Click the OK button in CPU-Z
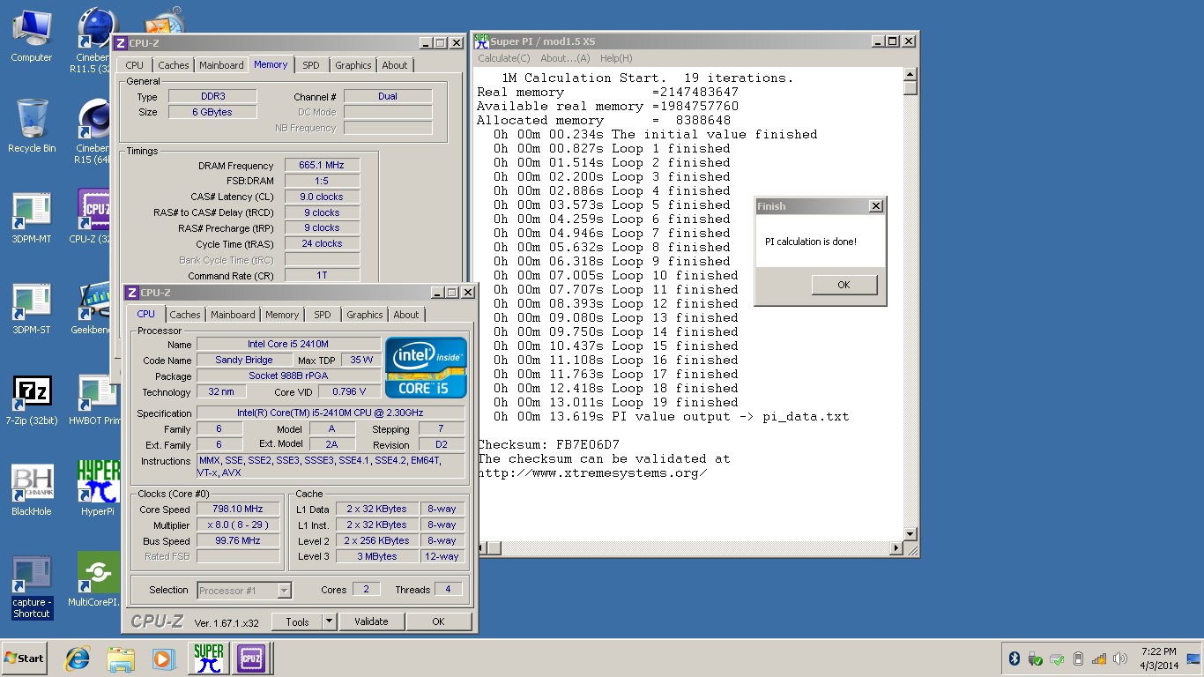This screenshot has width=1204, height=677. [438, 621]
